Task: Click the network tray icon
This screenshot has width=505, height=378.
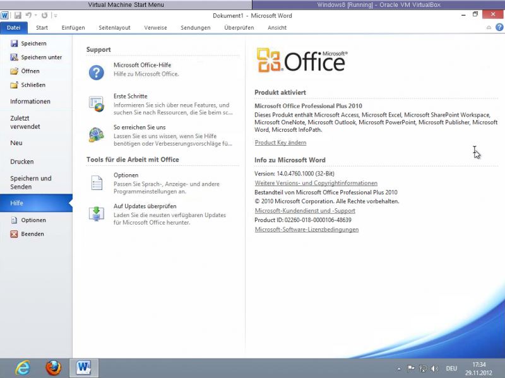Action: pyautogui.click(x=423, y=369)
